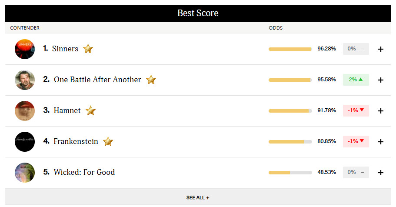Click the SEE ALL + button
Image resolution: width=396 pixels, height=207 pixels.
(198, 197)
